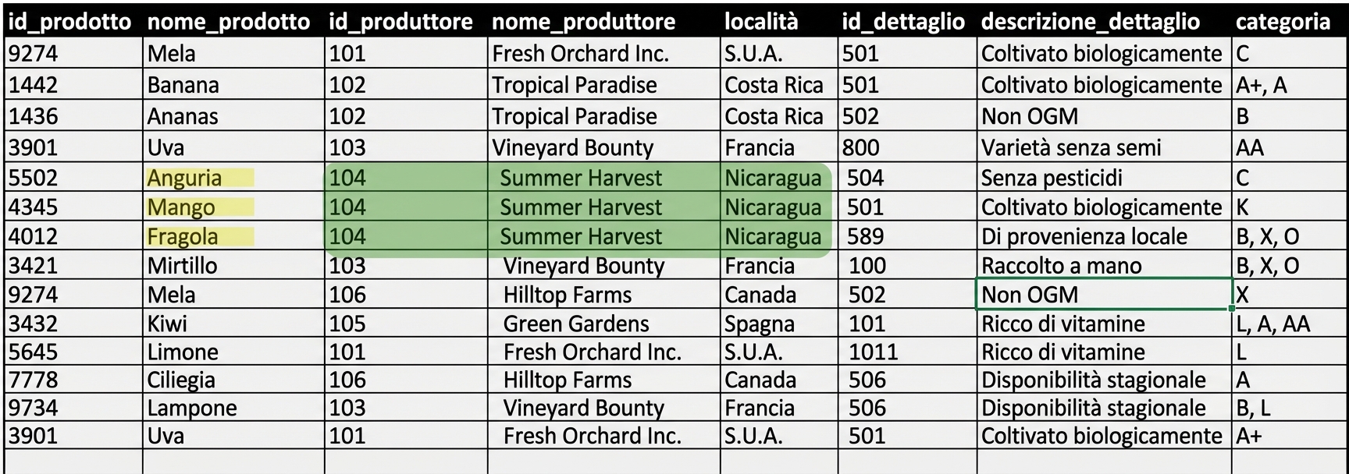This screenshot has width=1349, height=474.
Task: Click the categoria cell containing K
Action: [x=1243, y=207]
